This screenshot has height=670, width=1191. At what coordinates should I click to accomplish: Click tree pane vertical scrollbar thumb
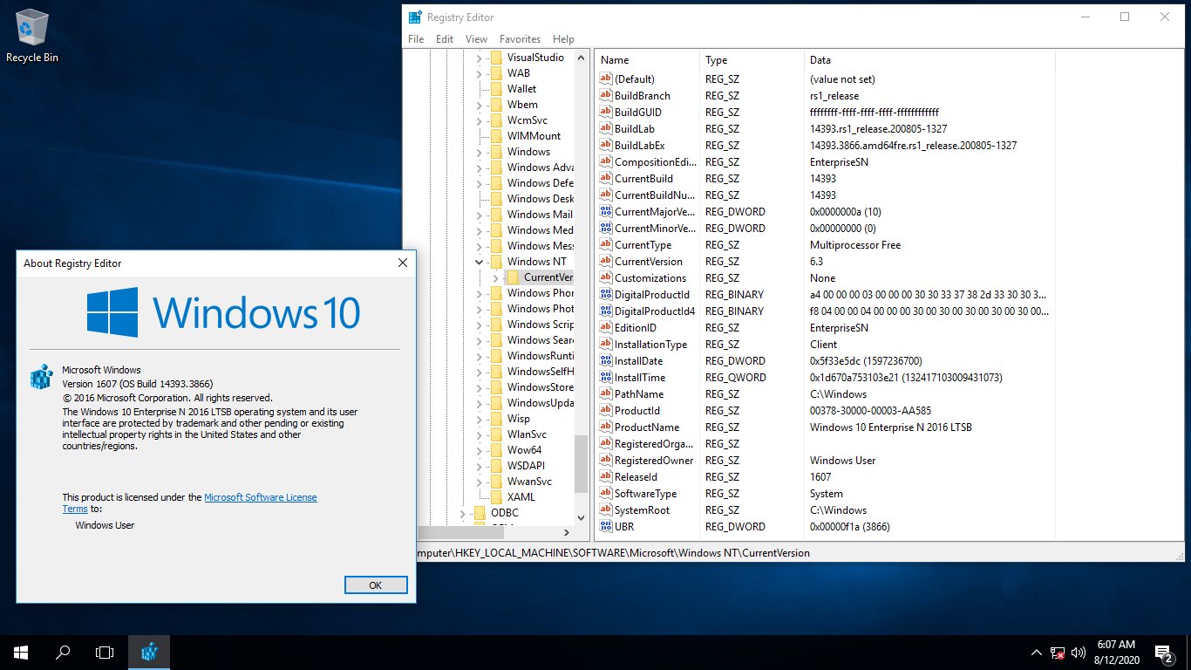click(x=582, y=465)
